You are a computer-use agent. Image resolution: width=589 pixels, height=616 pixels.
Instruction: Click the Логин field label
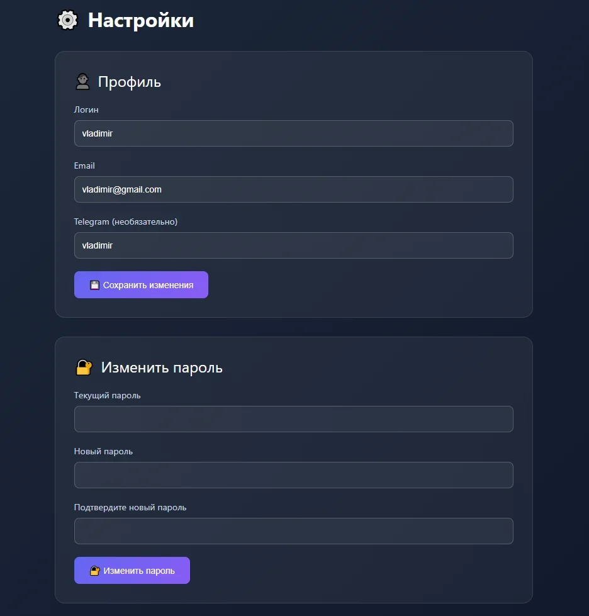[86, 109]
